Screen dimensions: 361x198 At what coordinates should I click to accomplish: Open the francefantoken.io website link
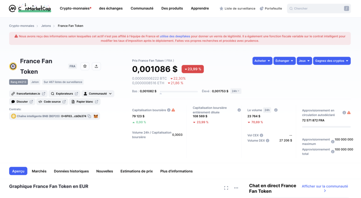click(x=28, y=94)
